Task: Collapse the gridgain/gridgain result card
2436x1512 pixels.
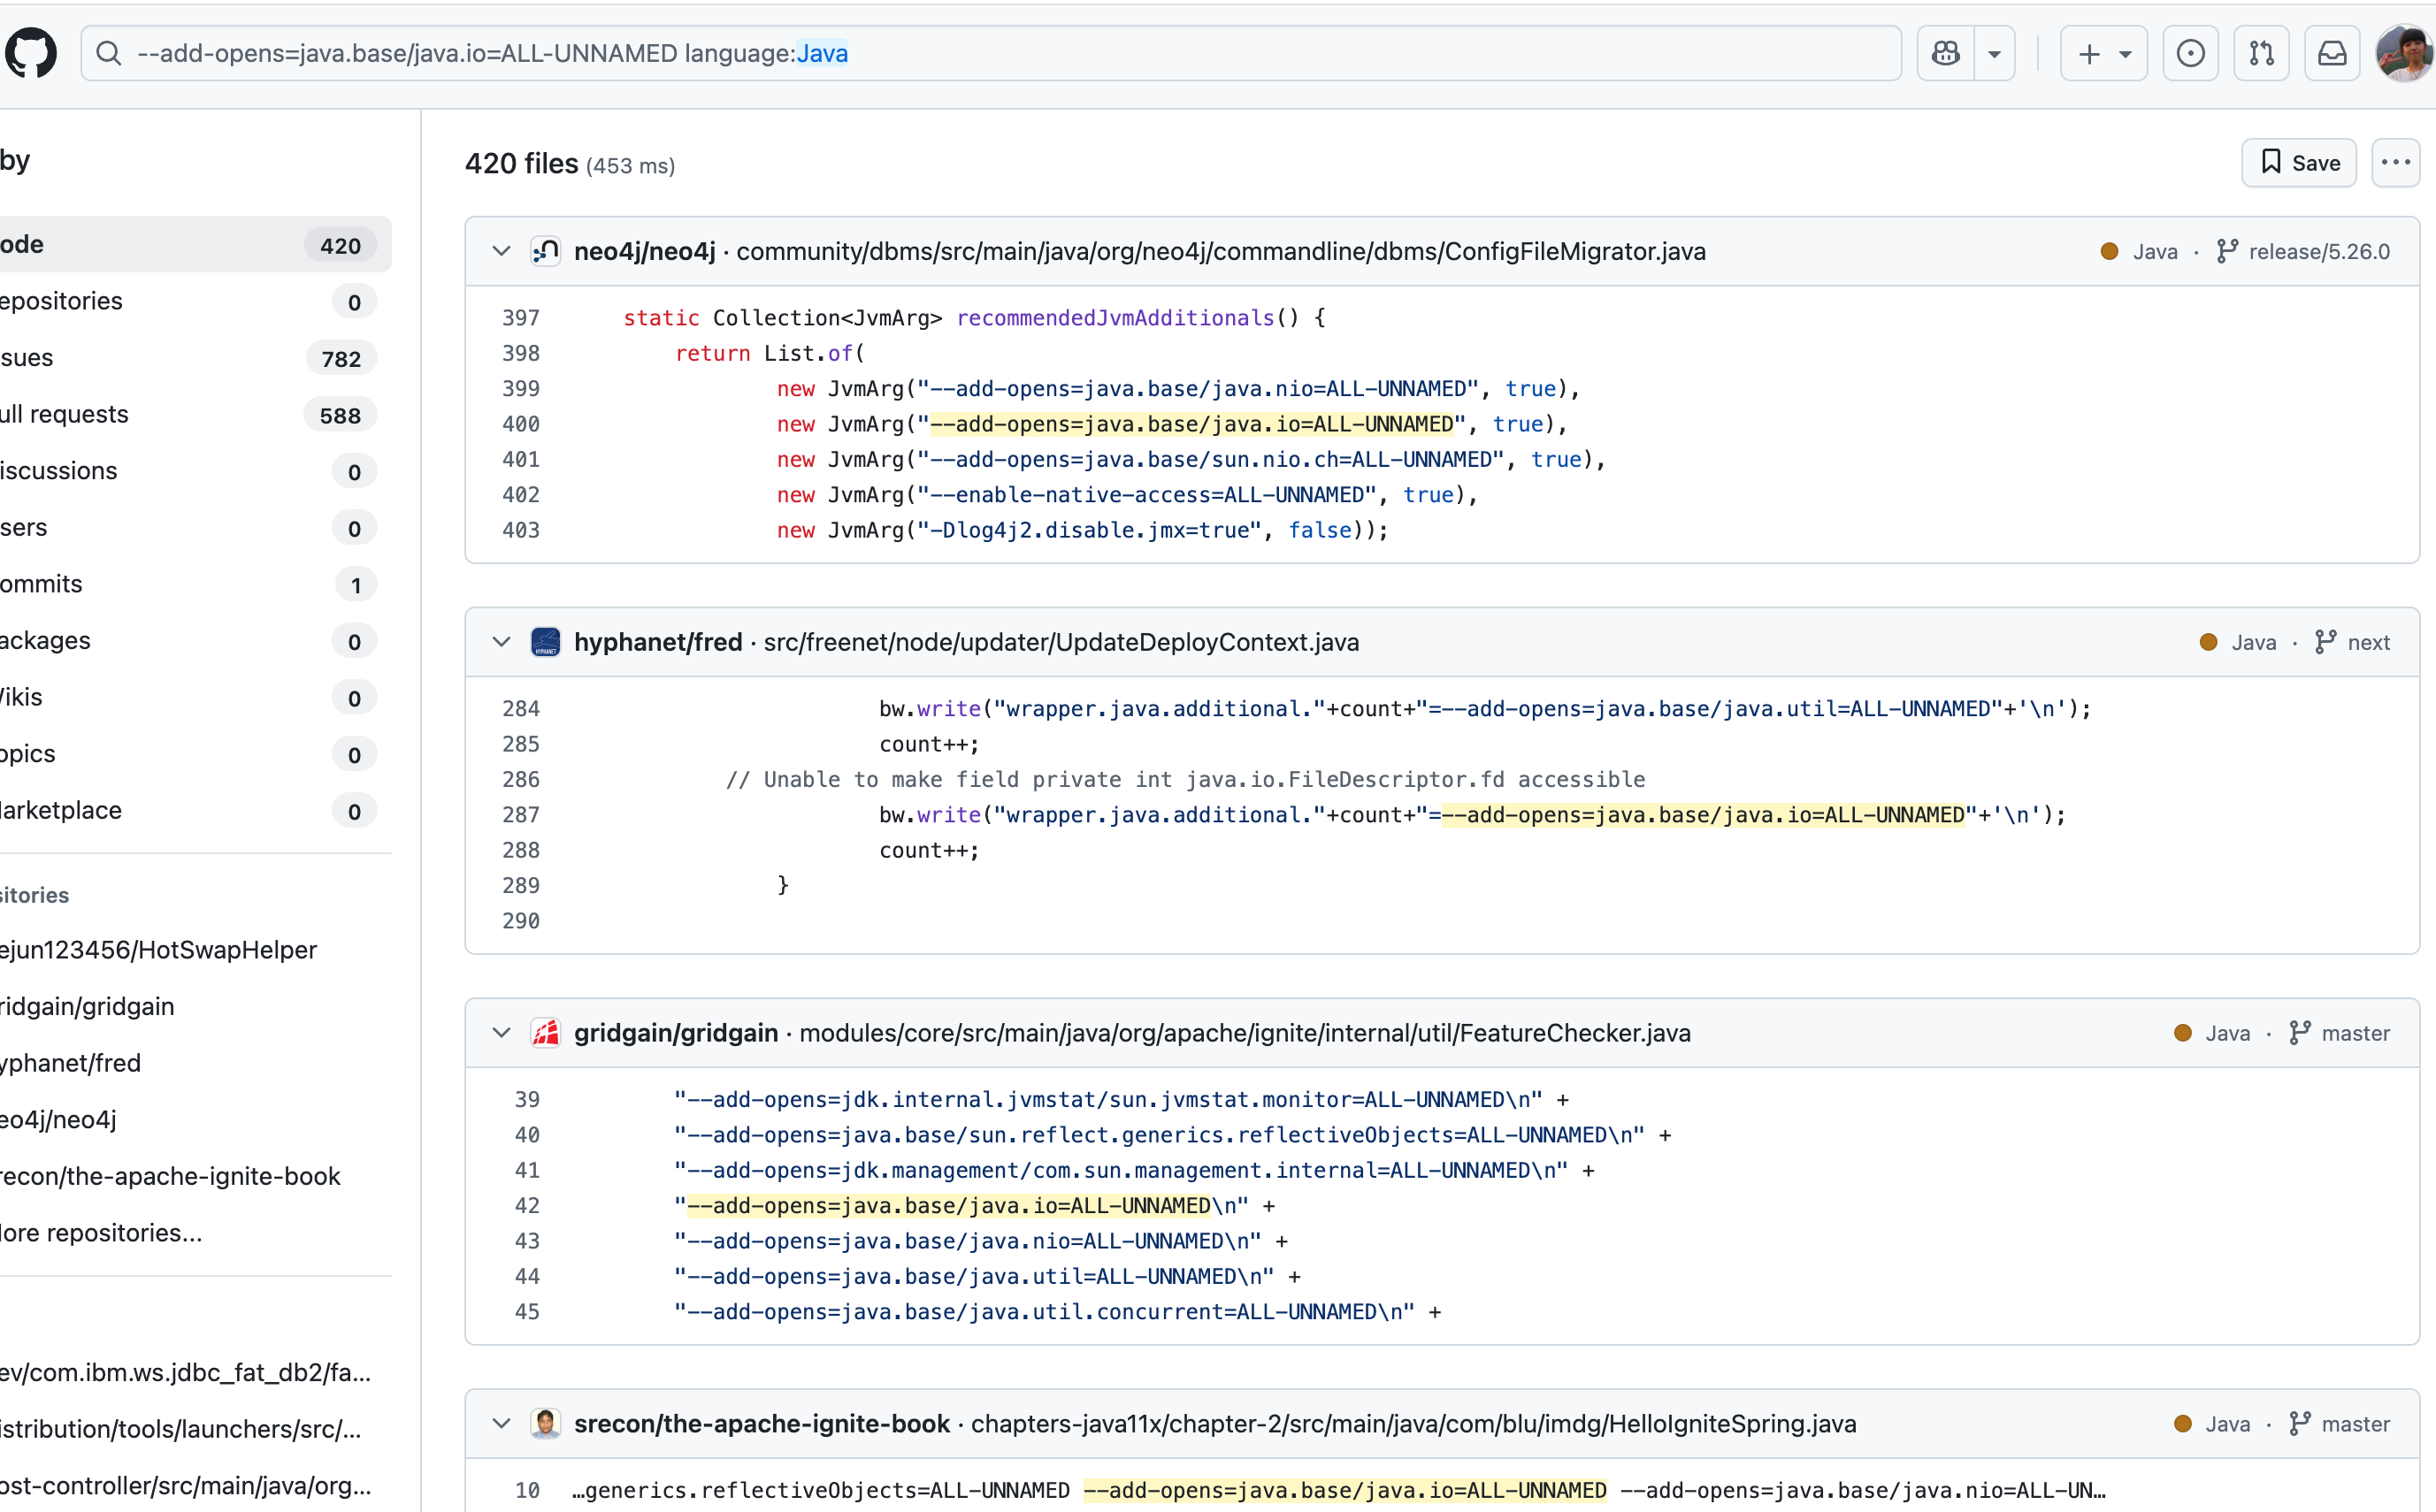Action: [502, 1033]
